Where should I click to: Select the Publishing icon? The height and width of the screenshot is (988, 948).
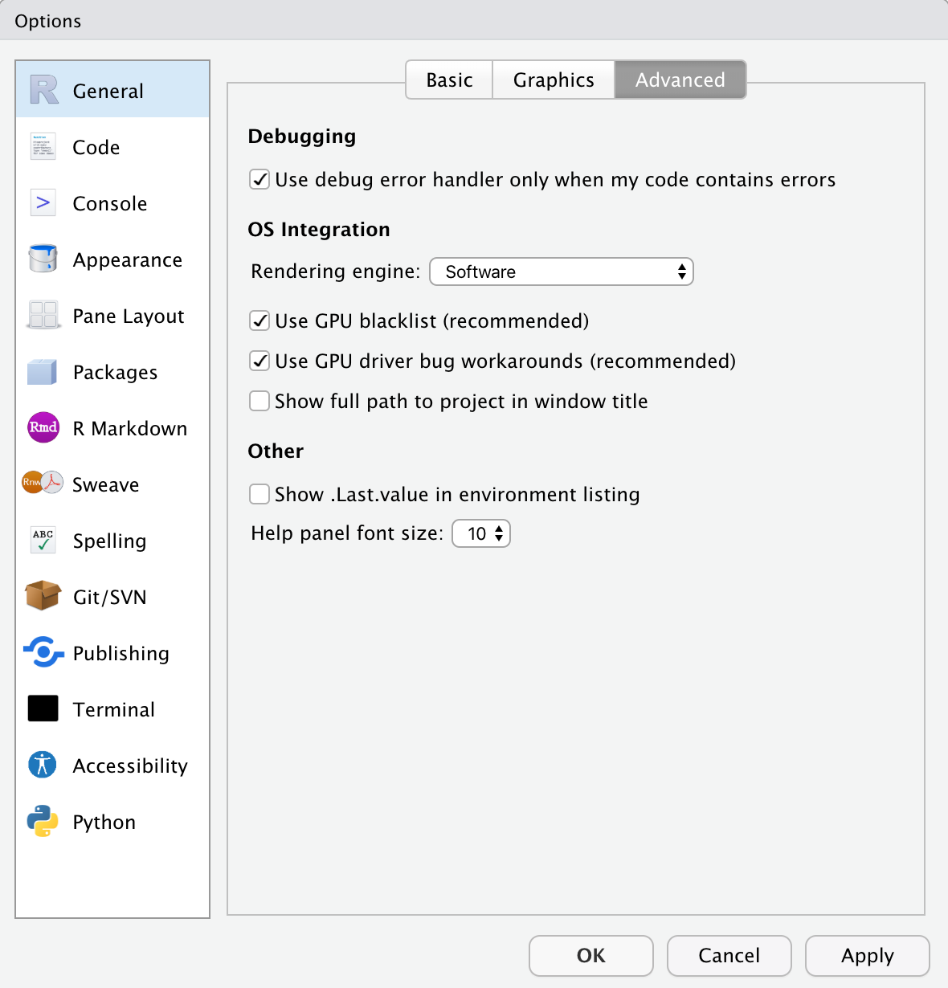tap(43, 652)
